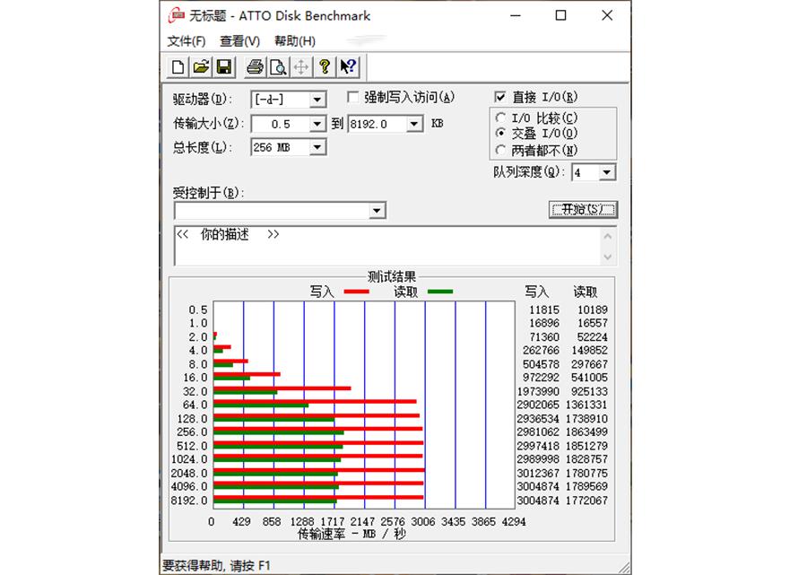Open Print Preview from the toolbar

tap(279, 66)
